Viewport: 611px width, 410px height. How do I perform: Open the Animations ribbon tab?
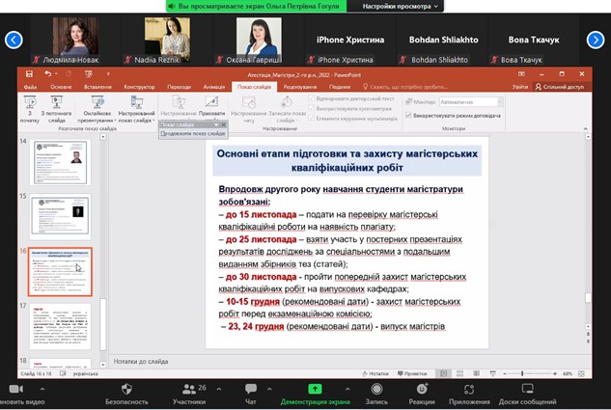(x=214, y=87)
